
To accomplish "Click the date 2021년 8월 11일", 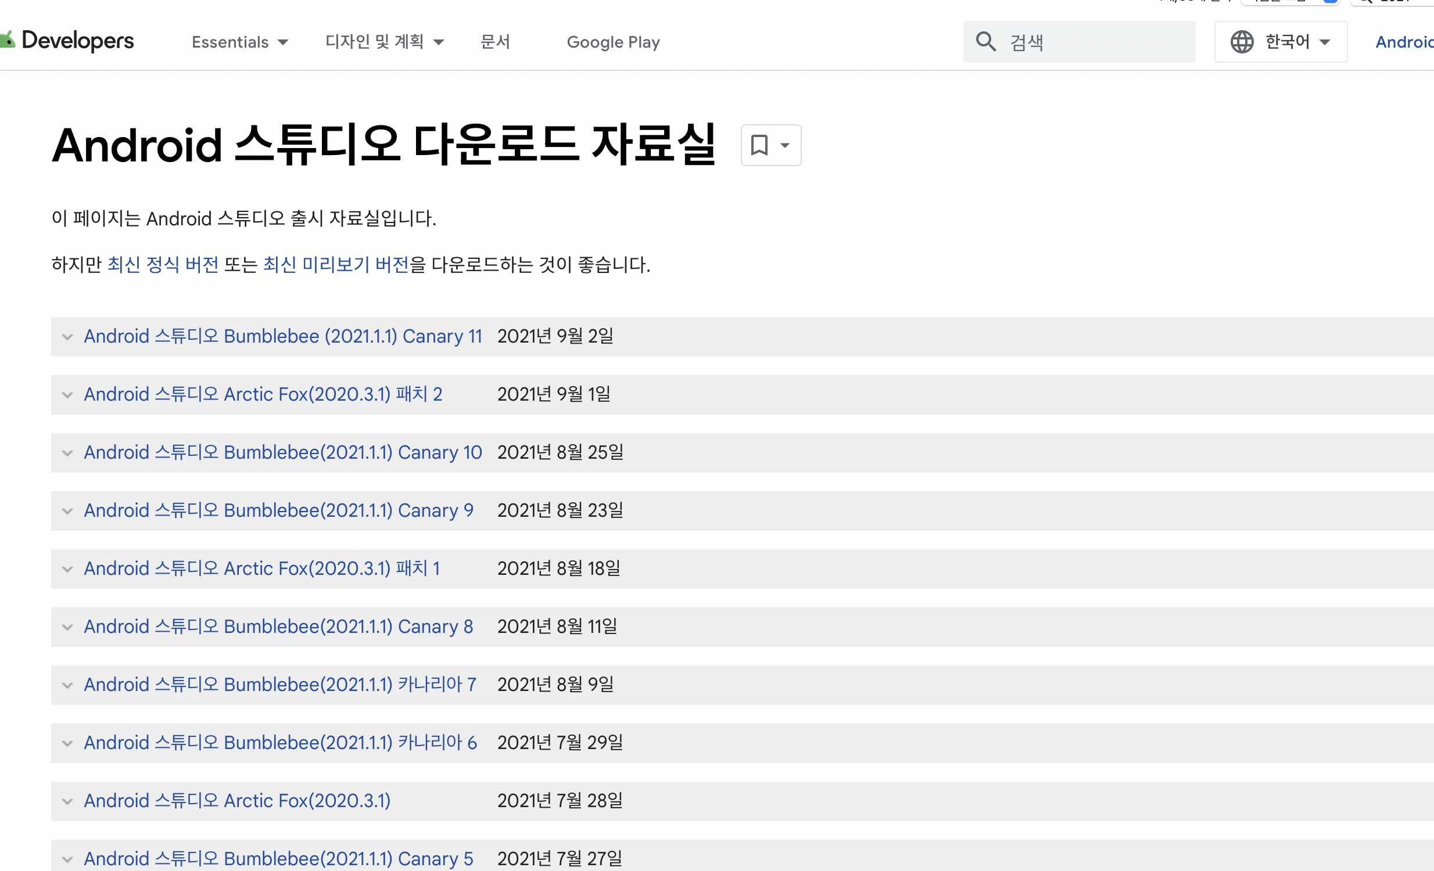I will tap(557, 627).
